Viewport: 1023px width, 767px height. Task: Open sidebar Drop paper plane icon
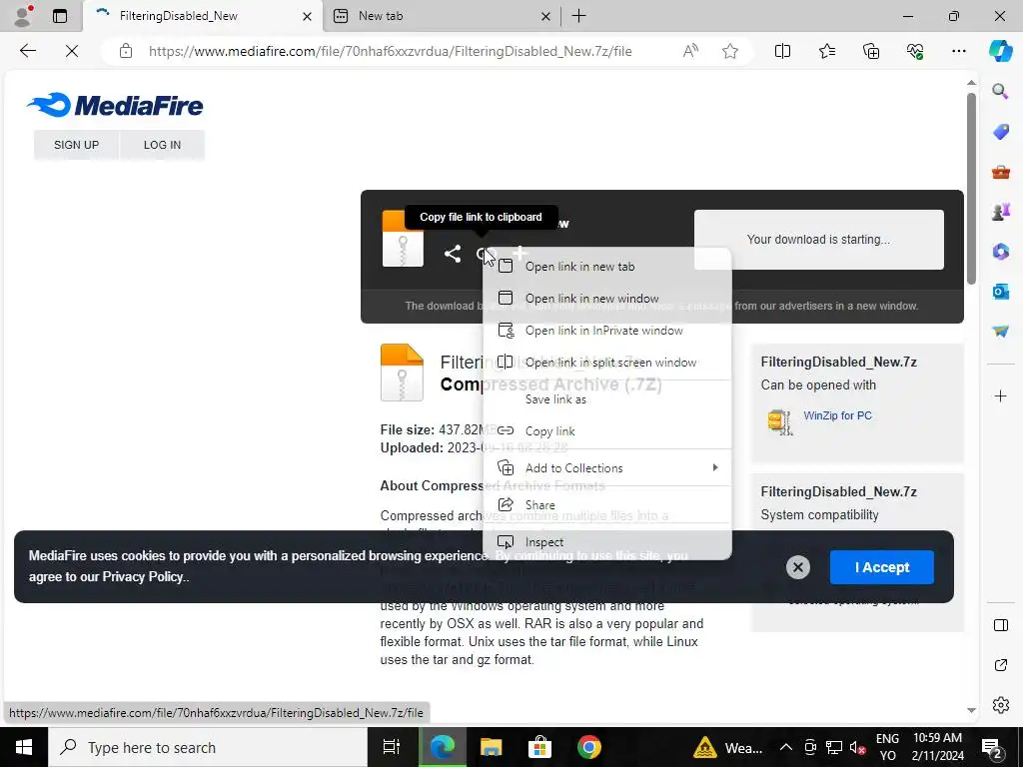point(1000,331)
